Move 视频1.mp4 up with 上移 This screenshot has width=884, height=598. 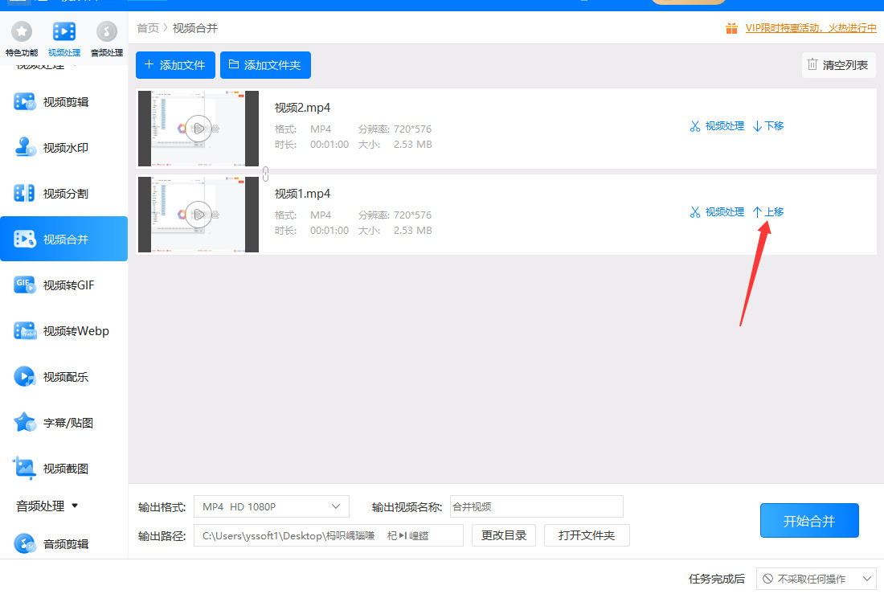[768, 212]
